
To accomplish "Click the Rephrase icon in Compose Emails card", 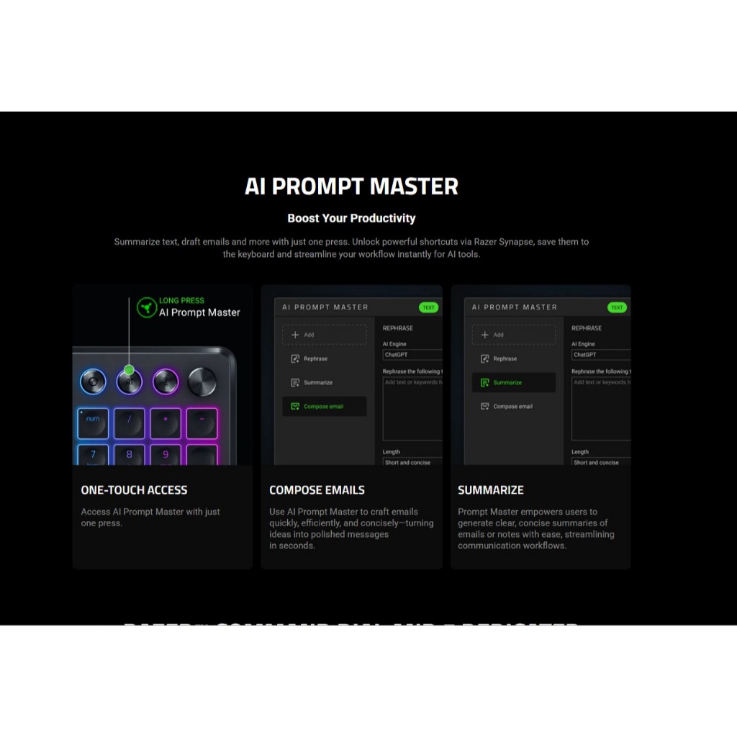I will (x=295, y=358).
